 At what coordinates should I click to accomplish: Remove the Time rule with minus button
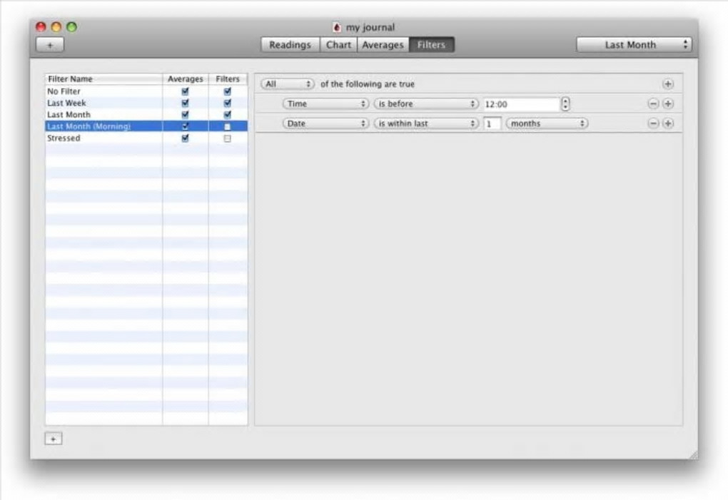[x=653, y=103]
